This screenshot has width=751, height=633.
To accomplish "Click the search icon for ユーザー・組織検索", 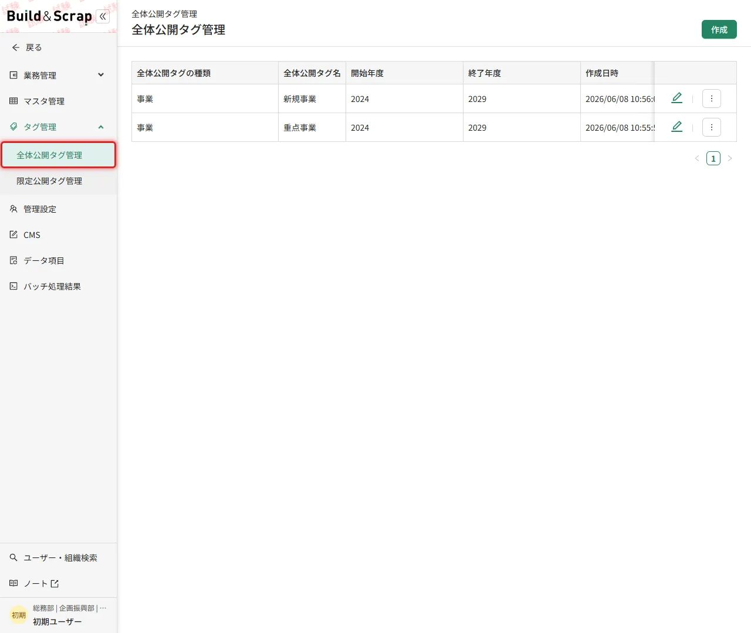I will point(13,557).
